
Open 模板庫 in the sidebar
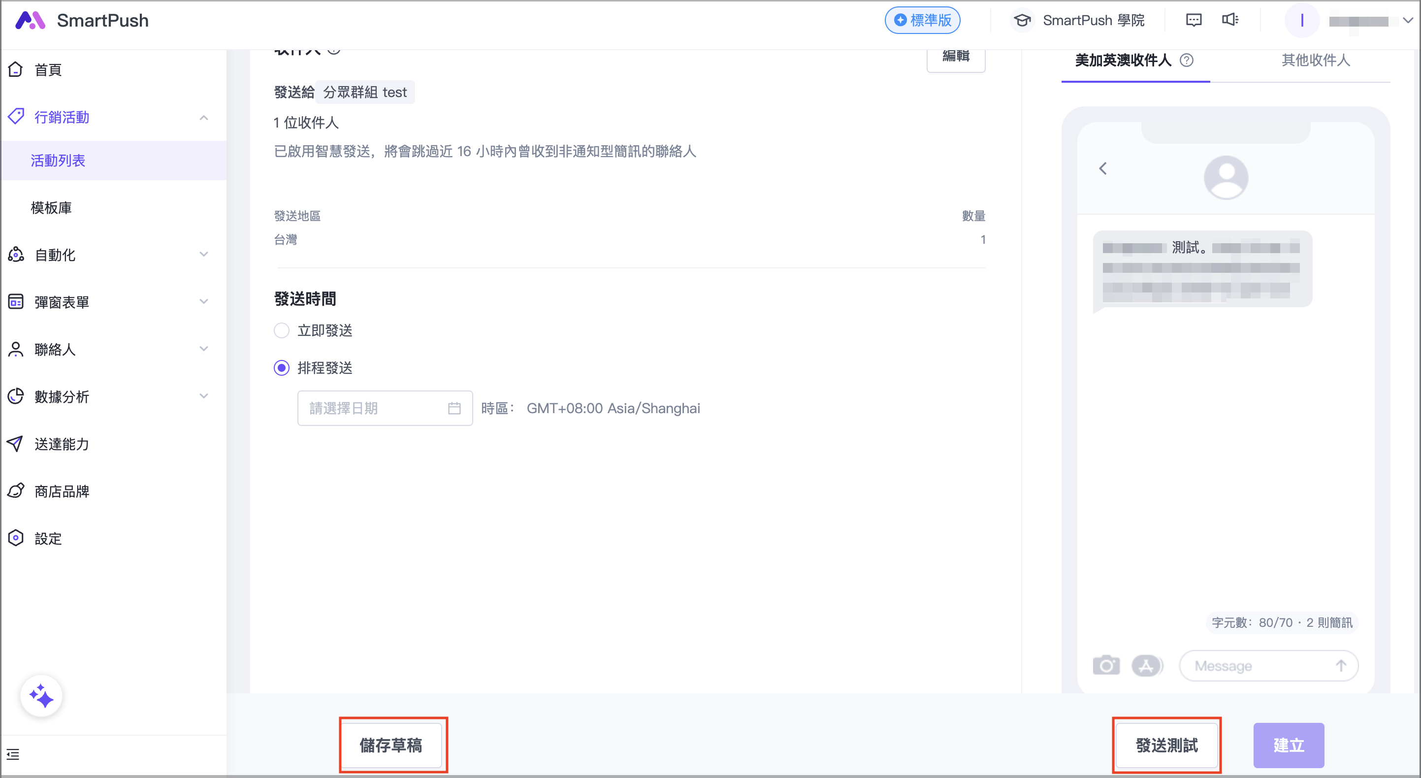tap(51, 207)
